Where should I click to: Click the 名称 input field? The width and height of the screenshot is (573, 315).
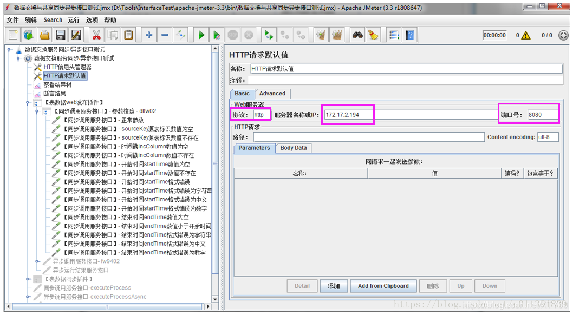point(406,69)
